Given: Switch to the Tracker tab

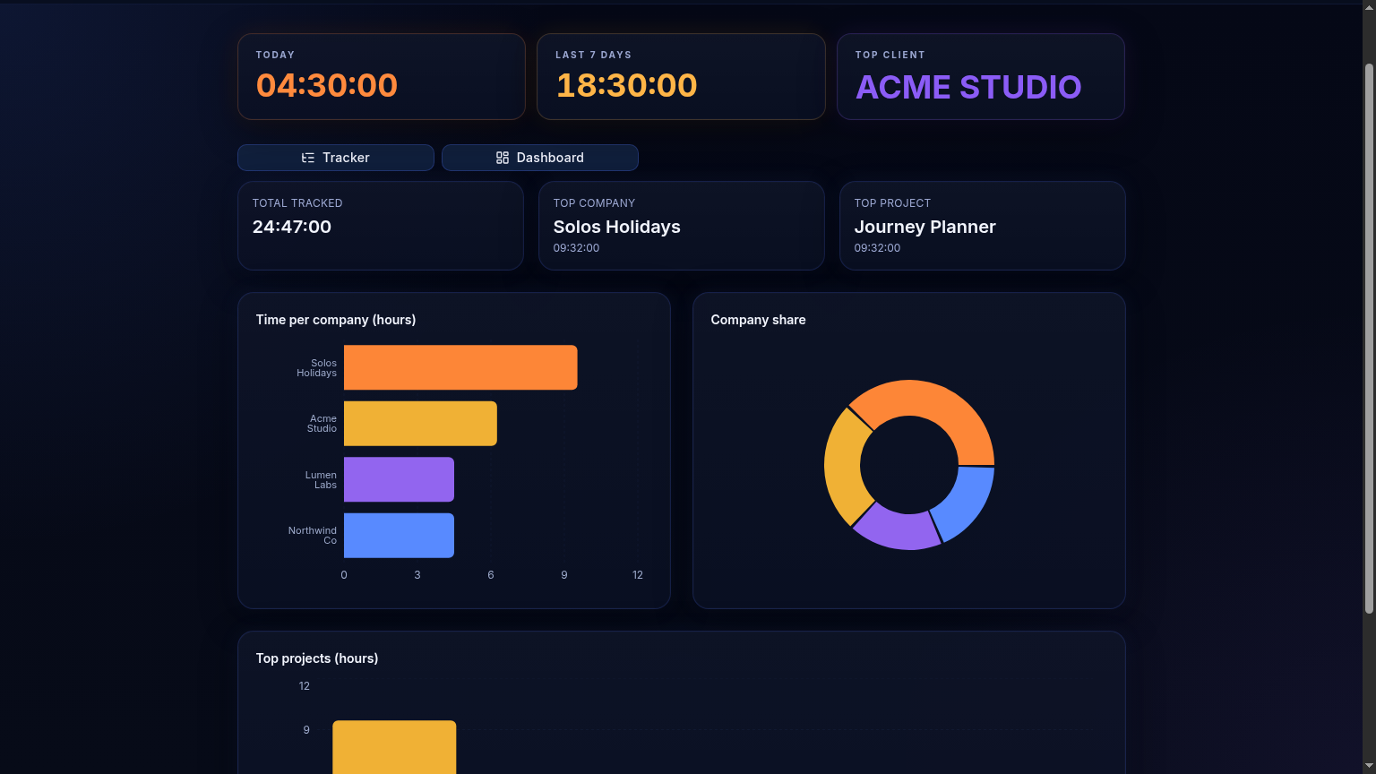Looking at the screenshot, I should (336, 158).
